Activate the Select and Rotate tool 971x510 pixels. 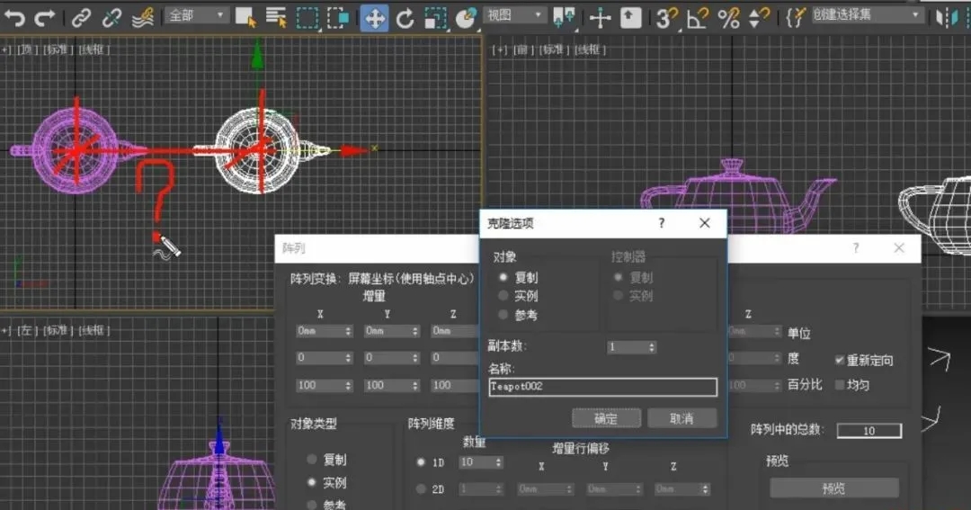(x=405, y=17)
